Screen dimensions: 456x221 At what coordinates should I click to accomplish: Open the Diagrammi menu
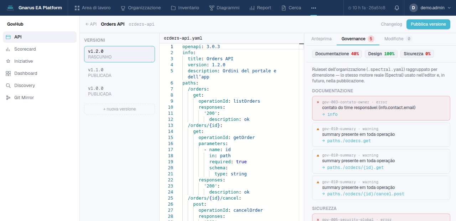pos(224,7)
